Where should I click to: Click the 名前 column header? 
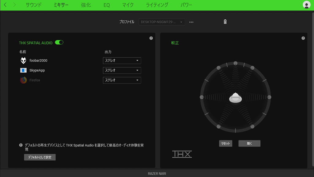point(23,52)
